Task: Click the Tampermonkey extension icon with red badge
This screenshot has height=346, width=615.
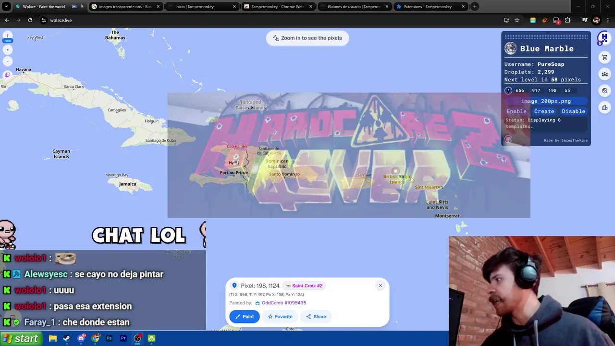Action: [x=556, y=20]
